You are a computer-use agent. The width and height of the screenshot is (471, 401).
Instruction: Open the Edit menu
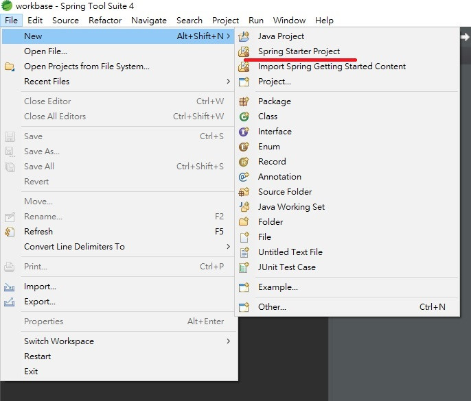coord(35,21)
